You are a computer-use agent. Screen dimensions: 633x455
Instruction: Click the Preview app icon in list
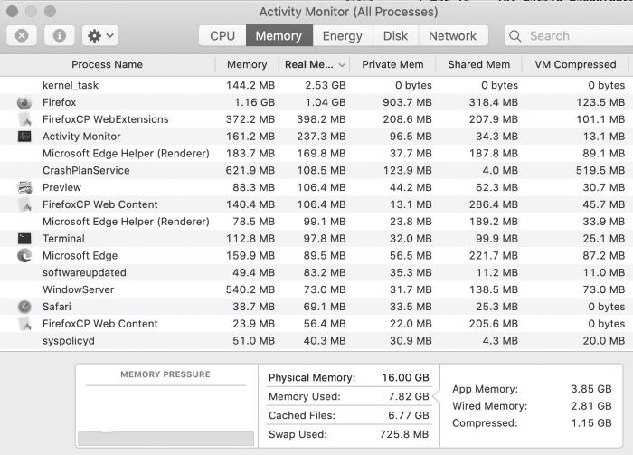[24, 187]
